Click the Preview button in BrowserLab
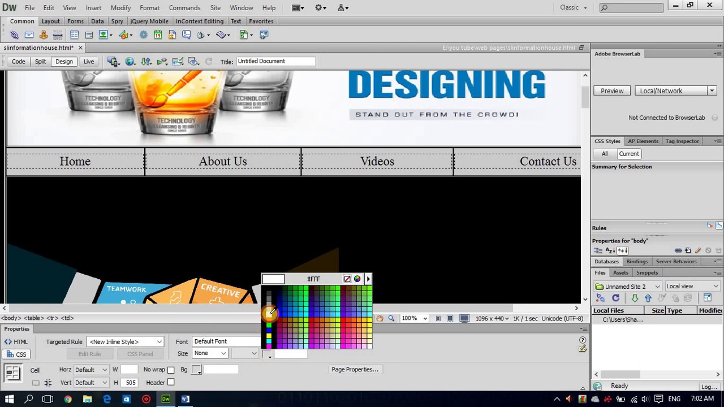 click(x=612, y=91)
